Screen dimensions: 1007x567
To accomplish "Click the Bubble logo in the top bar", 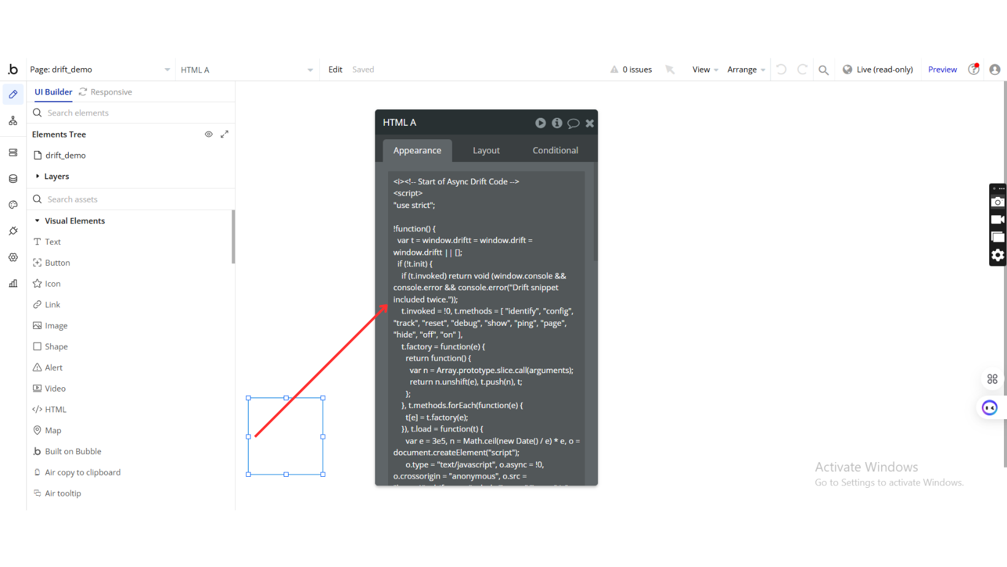I will point(13,69).
